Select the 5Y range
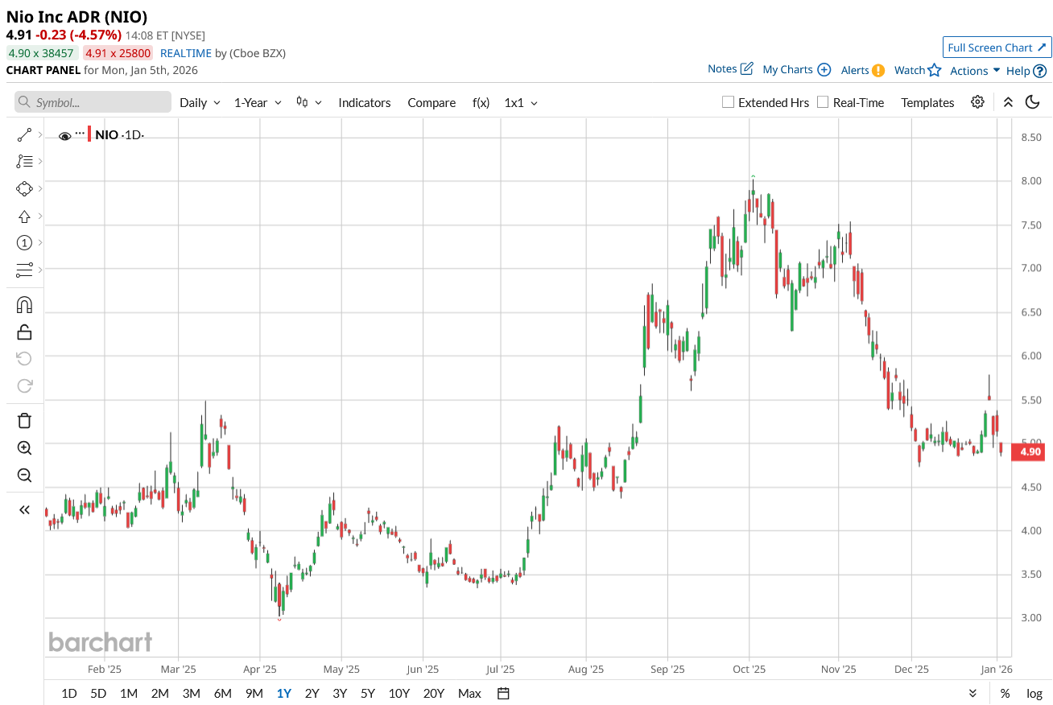 pos(368,693)
